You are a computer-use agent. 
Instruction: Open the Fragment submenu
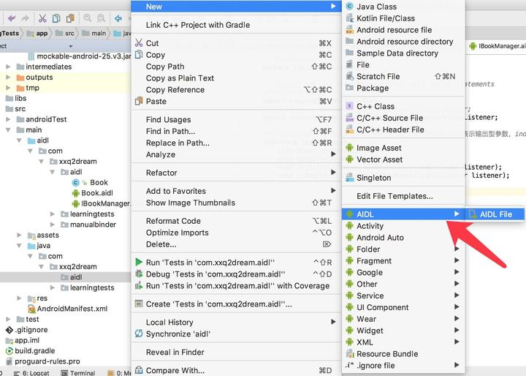pyautogui.click(x=403, y=260)
